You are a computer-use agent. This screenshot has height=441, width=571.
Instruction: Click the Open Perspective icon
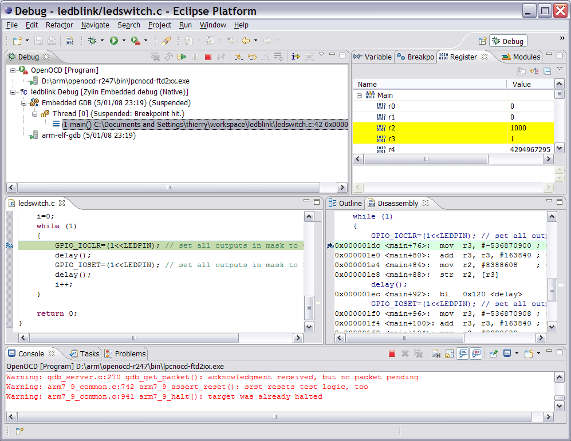click(x=482, y=41)
